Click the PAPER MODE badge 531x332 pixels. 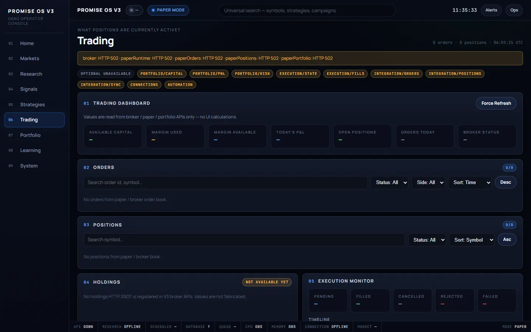click(168, 10)
